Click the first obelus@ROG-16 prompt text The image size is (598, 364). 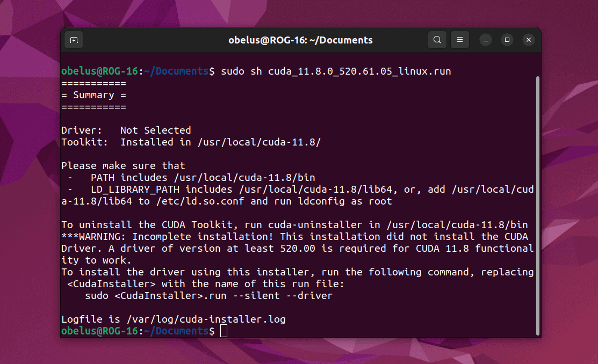coord(100,71)
